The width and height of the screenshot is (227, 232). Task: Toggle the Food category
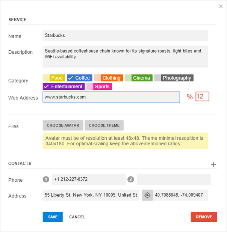coord(54,78)
